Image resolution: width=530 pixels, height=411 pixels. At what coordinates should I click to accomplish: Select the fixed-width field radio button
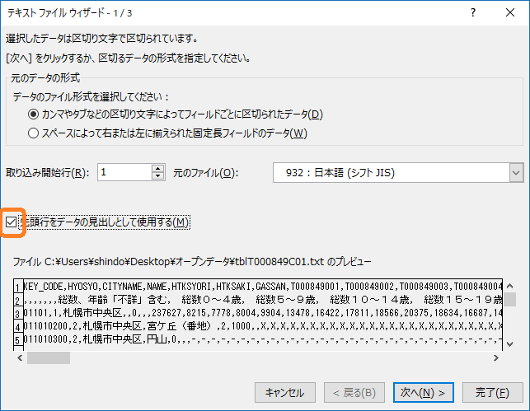34,133
